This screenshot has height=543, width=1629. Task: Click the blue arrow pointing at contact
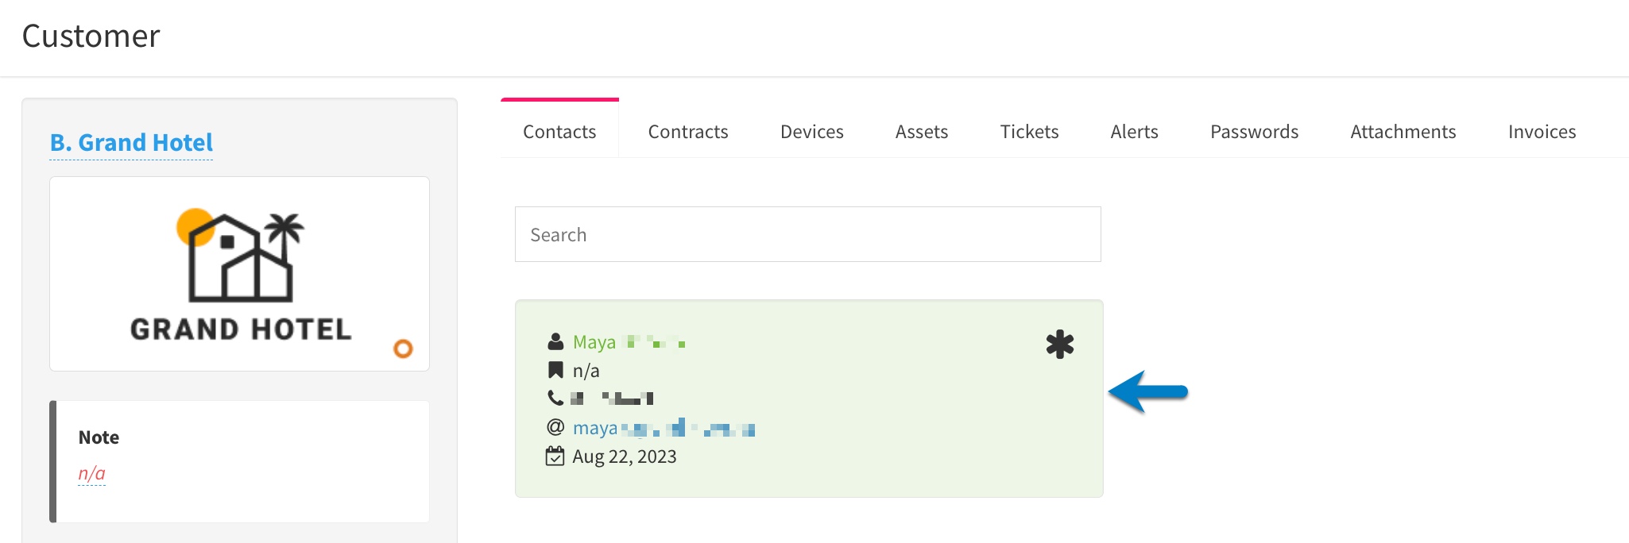(x=1148, y=391)
